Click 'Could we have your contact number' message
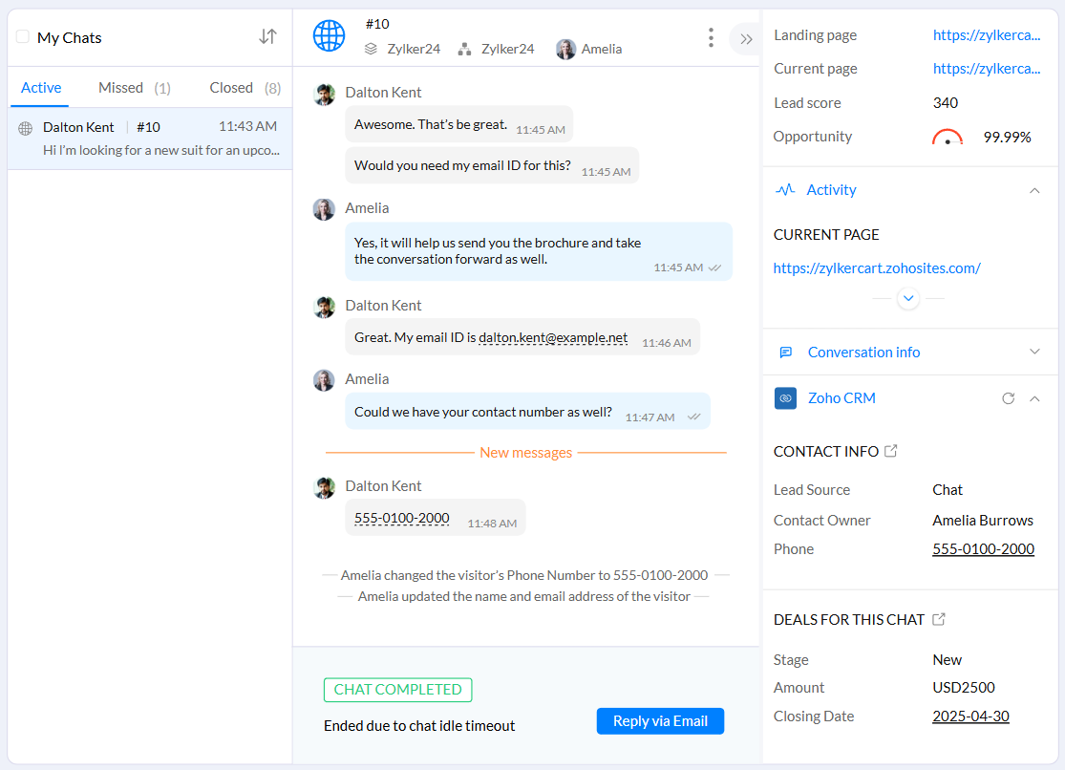This screenshot has width=1065, height=770. point(527,412)
